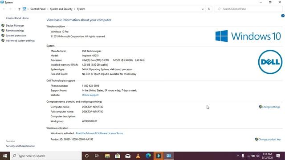Open the Windows Start menu
285x160 pixels.
[5, 156]
